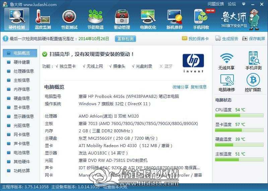The width and height of the screenshot is (268, 191).
Task: Open the 手机评测 phone benchmark tool
Action: coord(253,60)
